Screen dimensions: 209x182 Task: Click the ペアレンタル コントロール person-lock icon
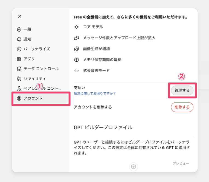tap(19, 89)
